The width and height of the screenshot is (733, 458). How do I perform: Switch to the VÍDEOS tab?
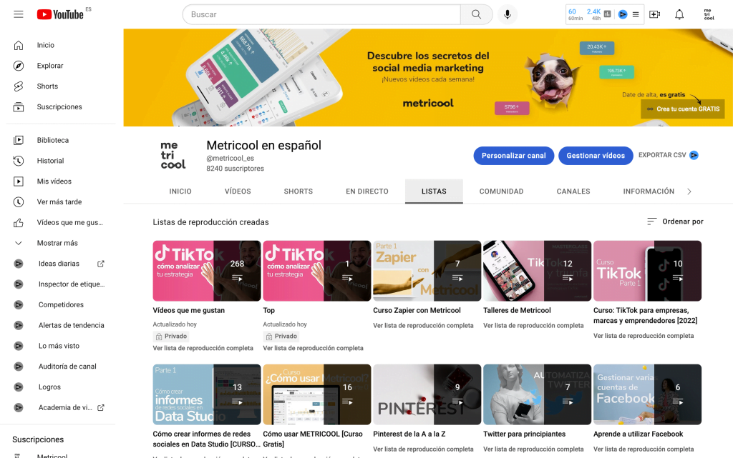click(238, 191)
